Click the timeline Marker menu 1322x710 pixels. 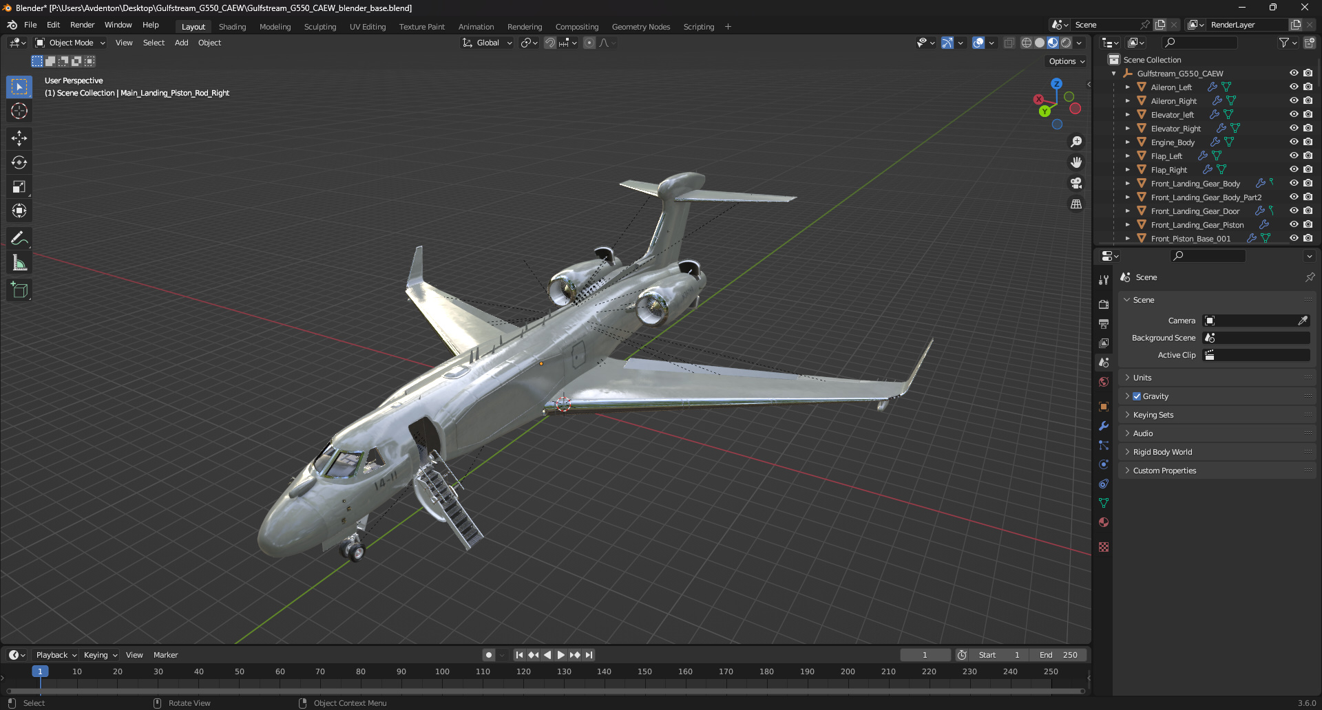165,655
